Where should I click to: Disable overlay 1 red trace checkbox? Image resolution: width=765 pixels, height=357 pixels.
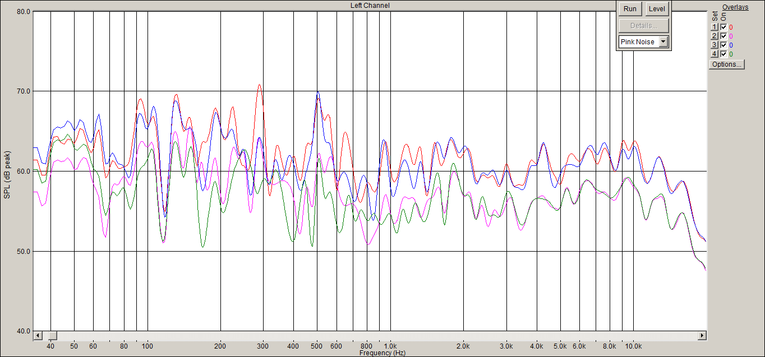click(723, 27)
